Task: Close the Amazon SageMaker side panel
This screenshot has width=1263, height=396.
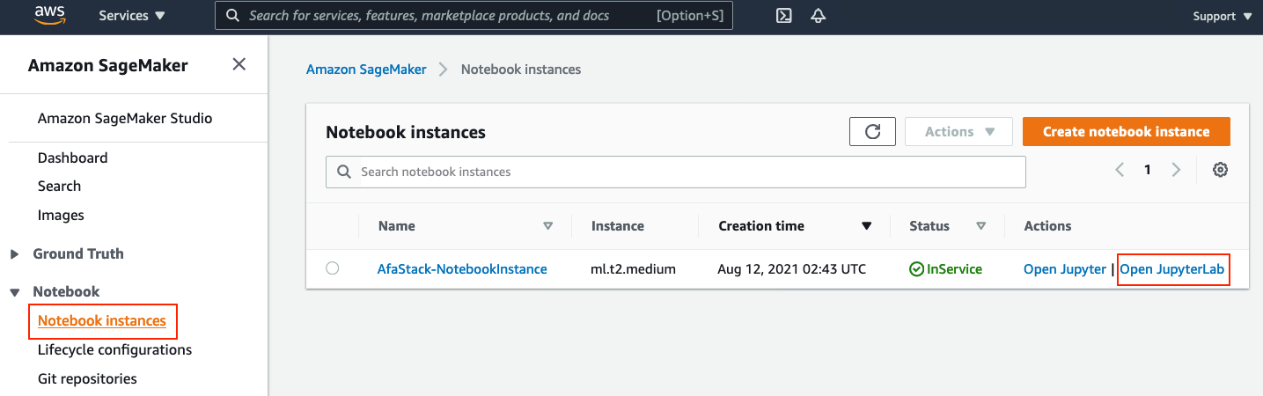Action: (239, 64)
